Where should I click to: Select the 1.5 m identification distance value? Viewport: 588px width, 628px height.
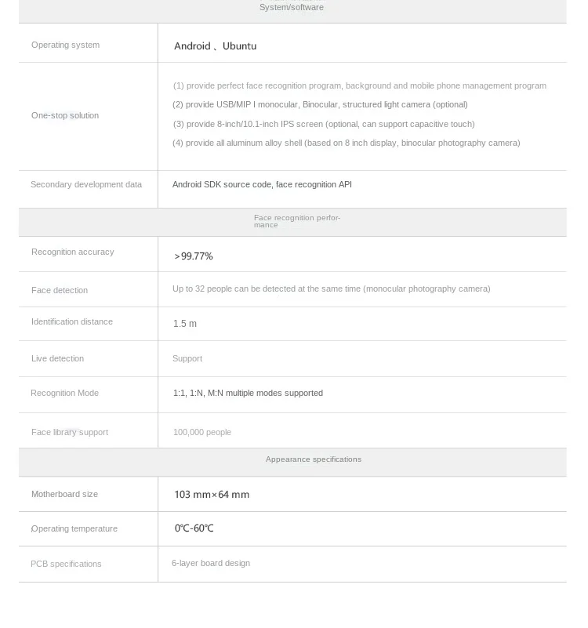click(185, 324)
